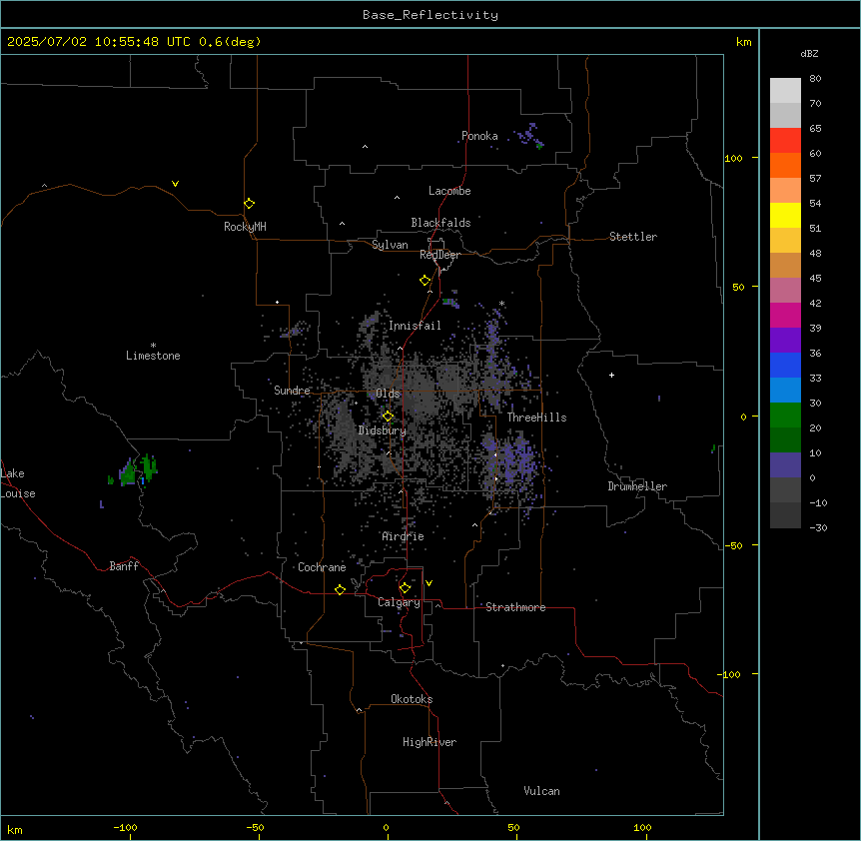Pick the magenta 39-42 dBZ legend swatch
This screenshot has height=841, width=861.
(x=785, y=315)
